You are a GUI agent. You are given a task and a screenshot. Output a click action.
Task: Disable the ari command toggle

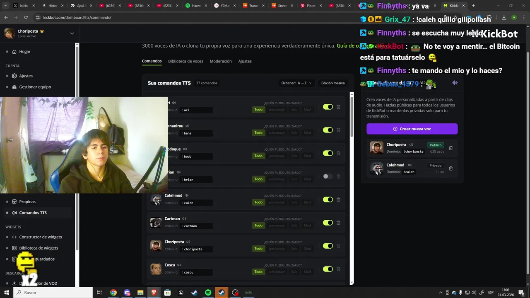point(328,107)
